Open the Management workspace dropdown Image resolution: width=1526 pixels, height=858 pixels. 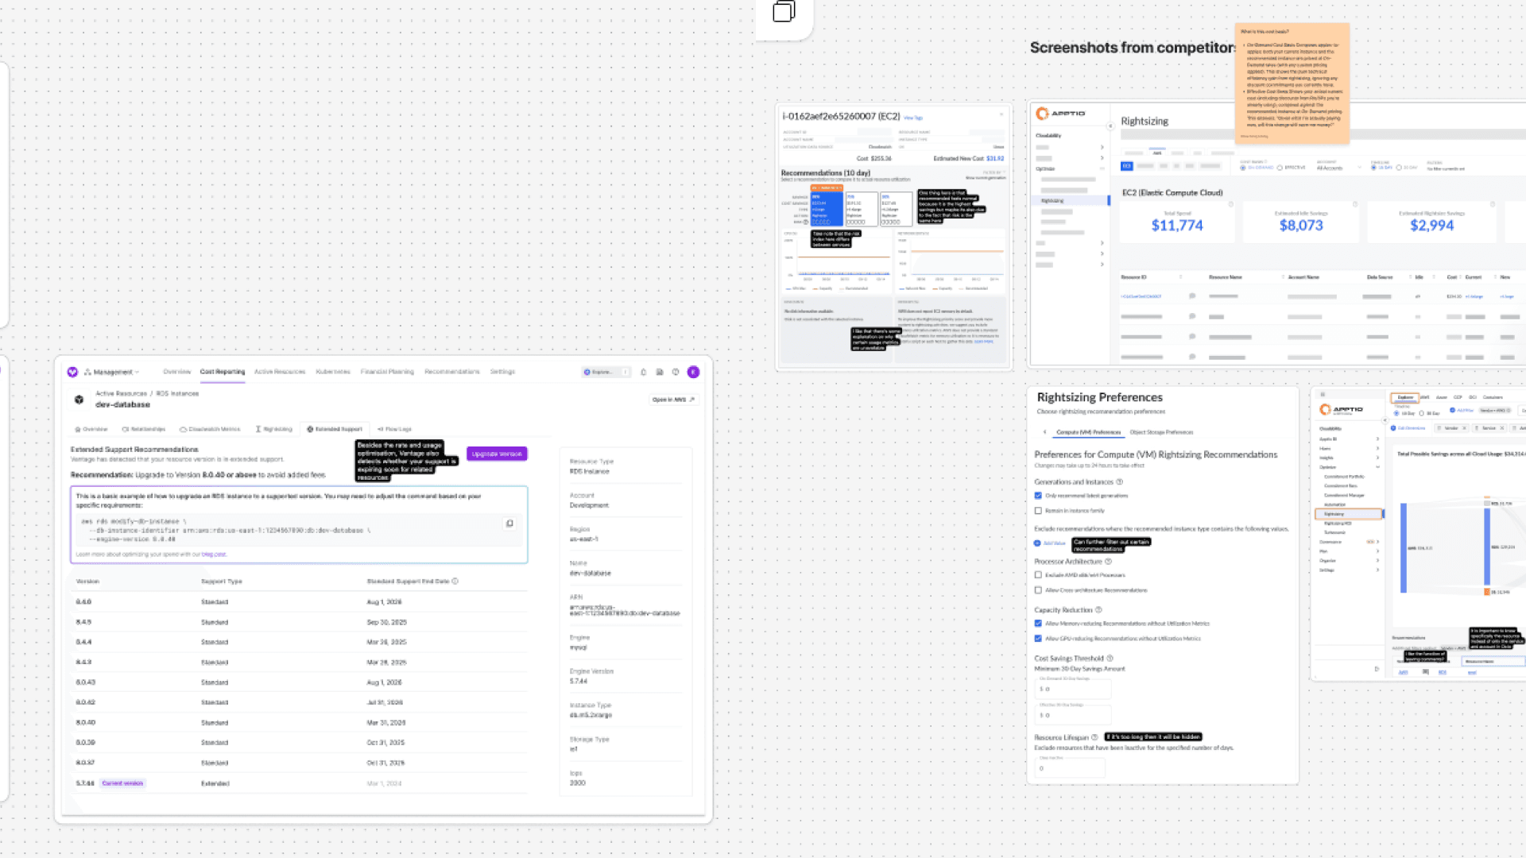tap(113, 372)
